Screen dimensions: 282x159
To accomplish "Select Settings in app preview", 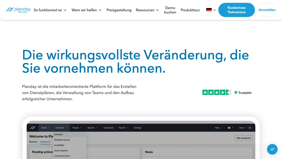I will click(138, 128).
